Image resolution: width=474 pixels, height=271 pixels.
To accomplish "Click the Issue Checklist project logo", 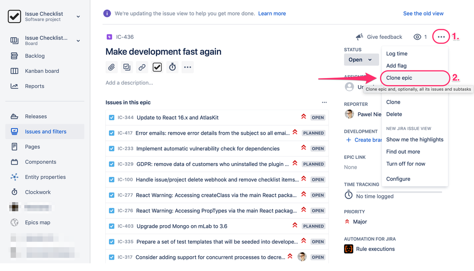I will [x=14, y=16].
